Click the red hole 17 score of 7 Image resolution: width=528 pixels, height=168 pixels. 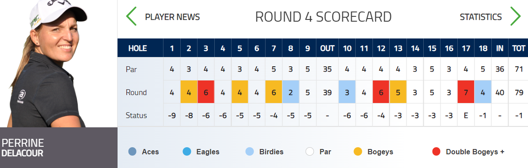pyautogui.click(x=466, y=92)
